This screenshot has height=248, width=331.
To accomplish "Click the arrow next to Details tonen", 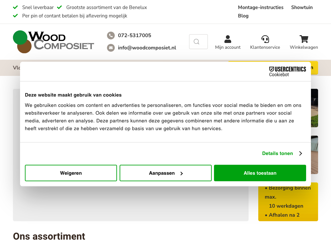I will pos(301,153).
